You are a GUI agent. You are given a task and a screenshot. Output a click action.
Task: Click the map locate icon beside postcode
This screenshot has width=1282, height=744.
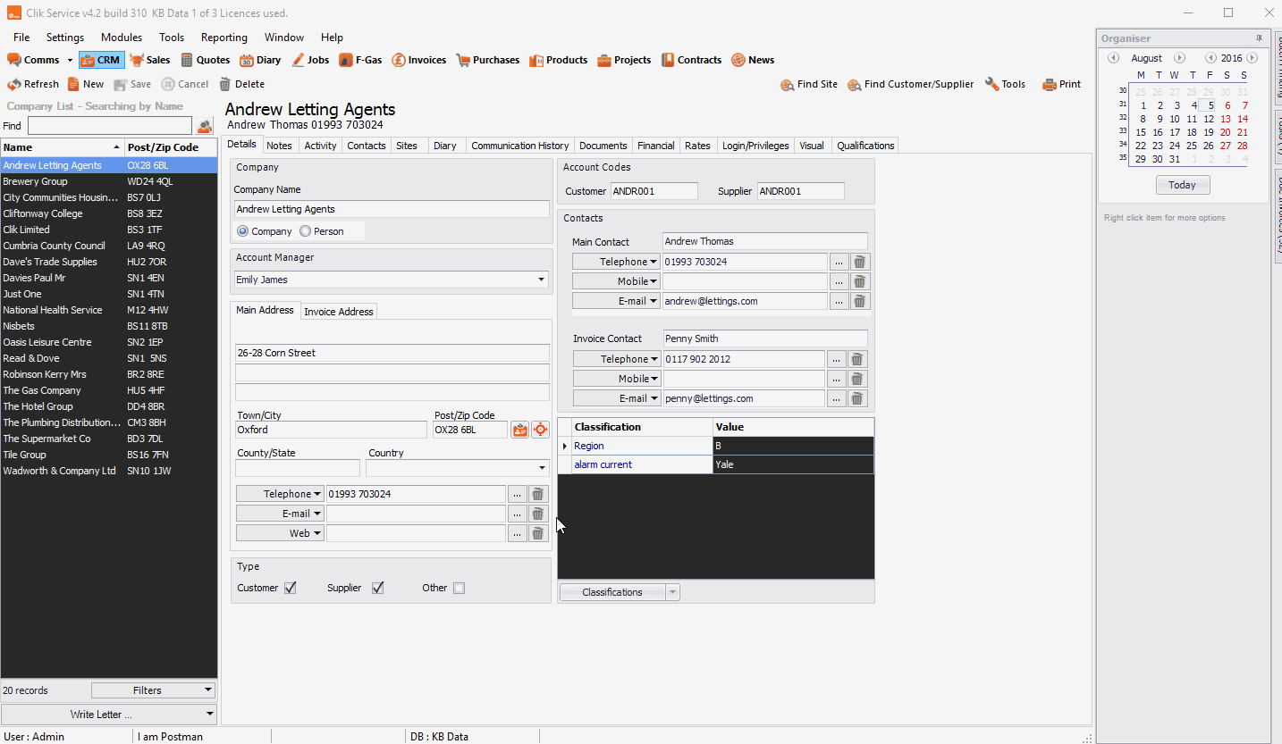pos(540,430)
